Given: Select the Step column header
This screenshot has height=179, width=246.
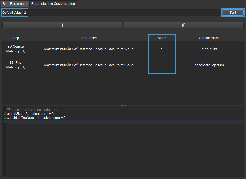Looking at the screenshot, I should 16,38.
